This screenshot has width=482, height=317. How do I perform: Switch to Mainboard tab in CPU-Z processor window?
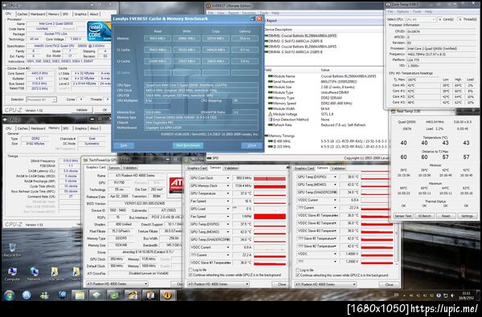38,14
